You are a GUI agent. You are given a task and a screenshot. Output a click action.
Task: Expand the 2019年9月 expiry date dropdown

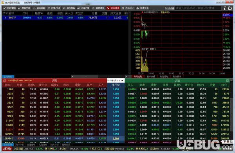(x=116, y=81)
